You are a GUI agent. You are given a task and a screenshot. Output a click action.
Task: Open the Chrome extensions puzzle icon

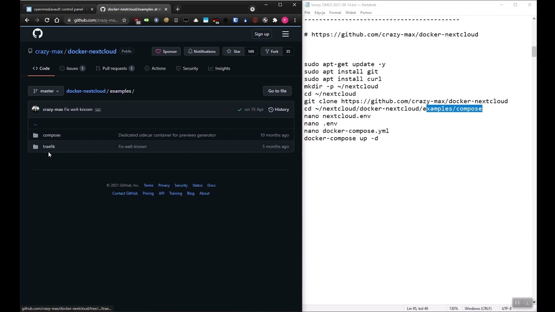[x=275, y=20]
